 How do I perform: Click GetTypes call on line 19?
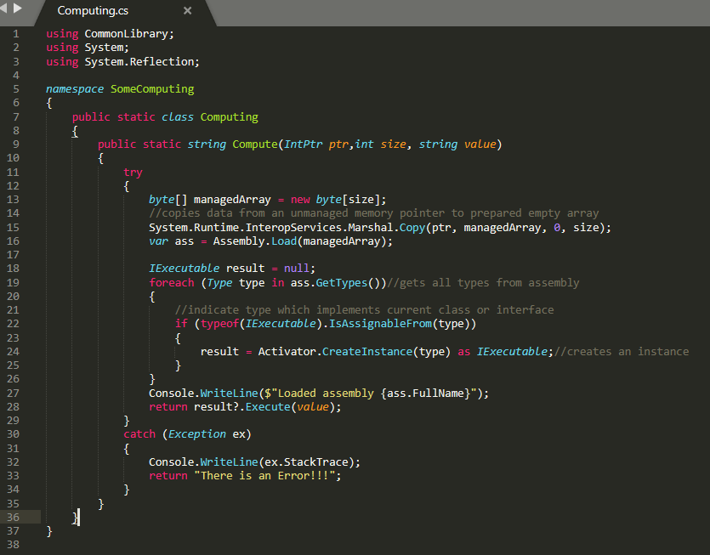pos(342,283)
